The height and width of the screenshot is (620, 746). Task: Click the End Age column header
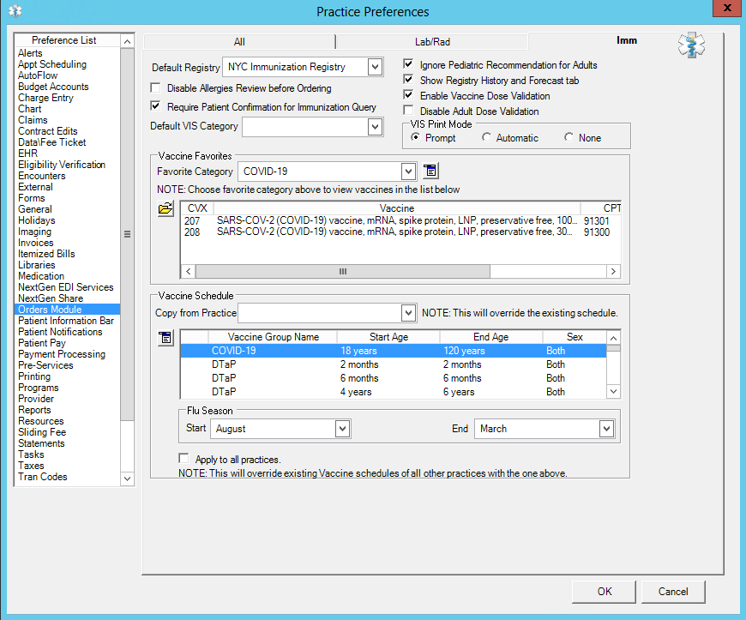[491, 337]
